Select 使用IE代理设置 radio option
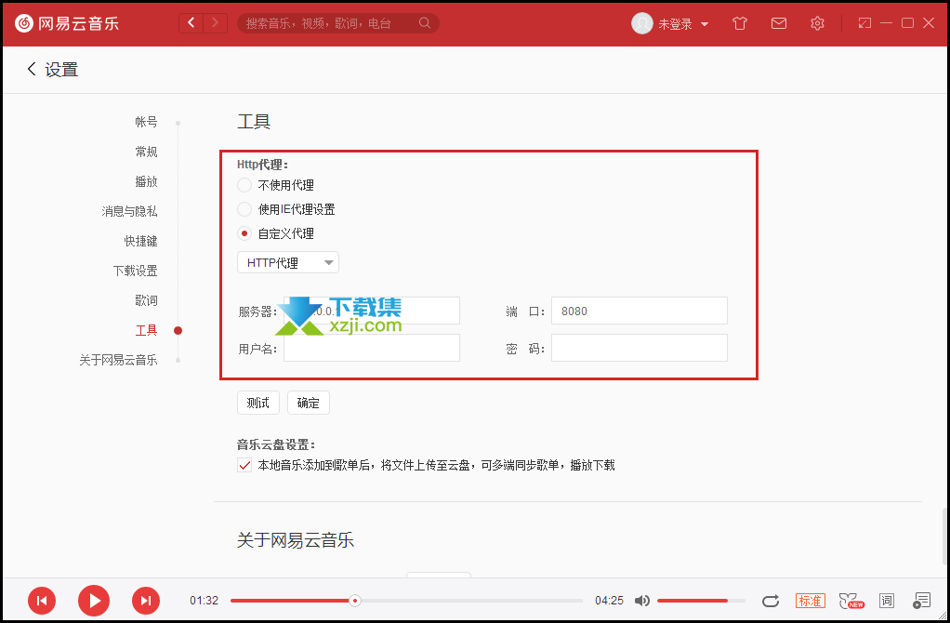This screenshot has height=623, width=950. tap(244, 209)
